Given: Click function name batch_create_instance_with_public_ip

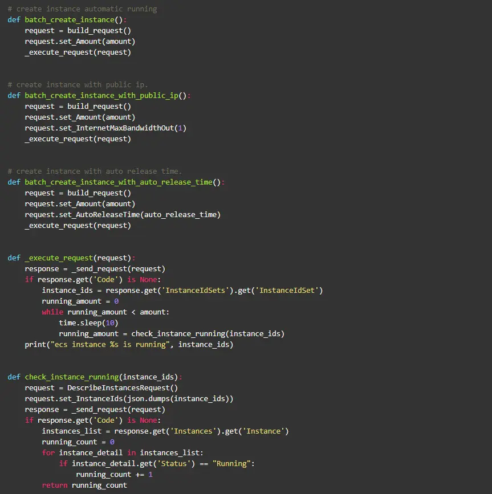Looking at the screenshot, I should click(101, 96).
